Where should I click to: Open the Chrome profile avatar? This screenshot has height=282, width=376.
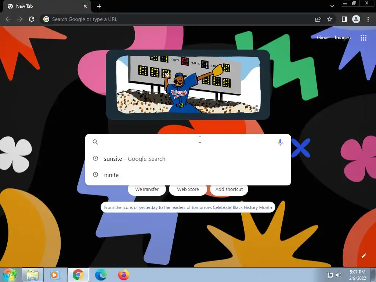click(356, 19)
